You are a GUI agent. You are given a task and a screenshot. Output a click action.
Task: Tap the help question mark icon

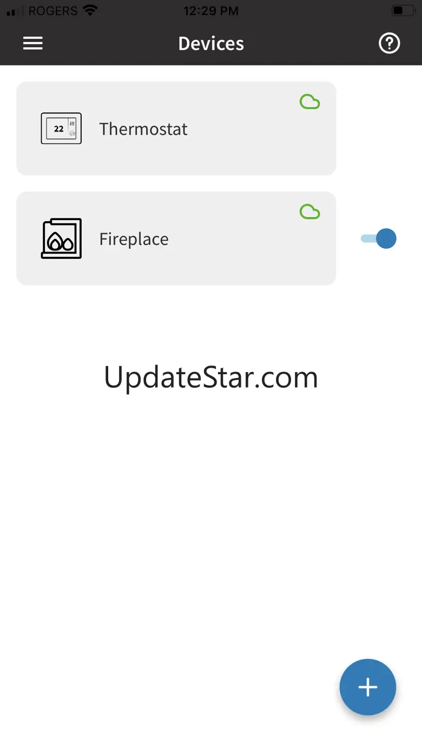pyautogui.click(x=389, y=43)
